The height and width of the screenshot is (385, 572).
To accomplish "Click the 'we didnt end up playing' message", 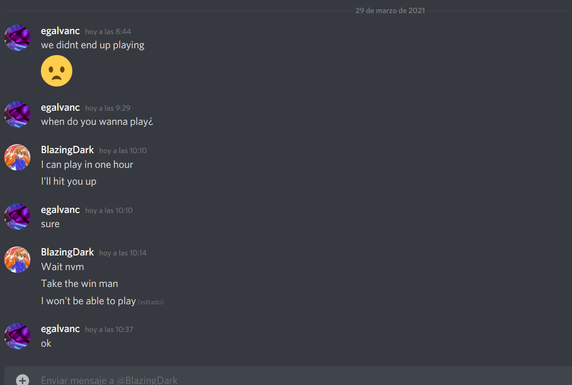I will 93,45.
